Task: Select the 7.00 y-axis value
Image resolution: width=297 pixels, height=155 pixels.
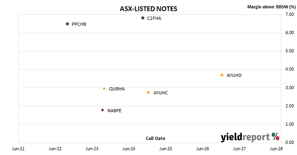Action: point(290,14)
